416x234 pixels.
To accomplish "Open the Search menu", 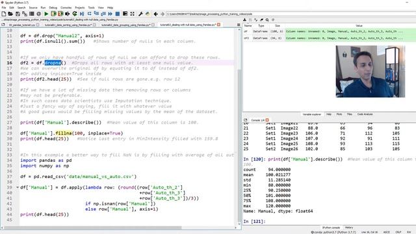I will coord(21,8).
